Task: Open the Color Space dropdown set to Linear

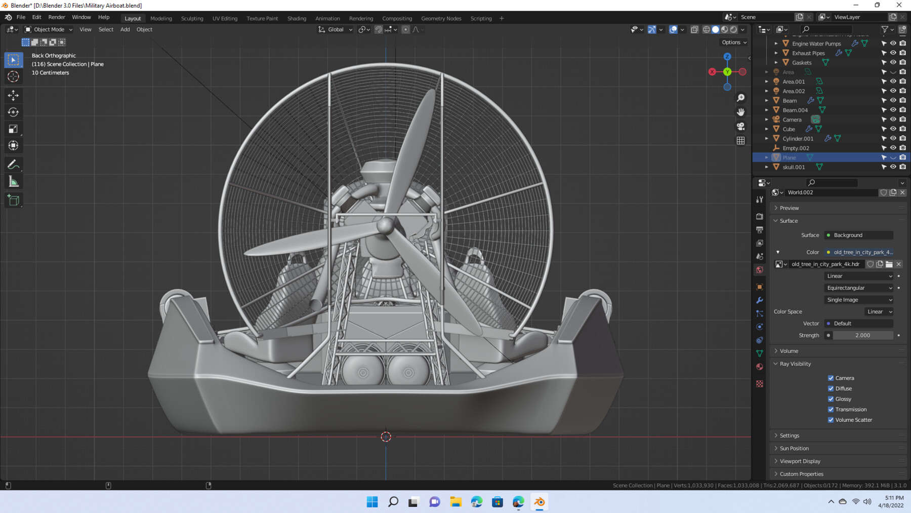Action: 879,311
